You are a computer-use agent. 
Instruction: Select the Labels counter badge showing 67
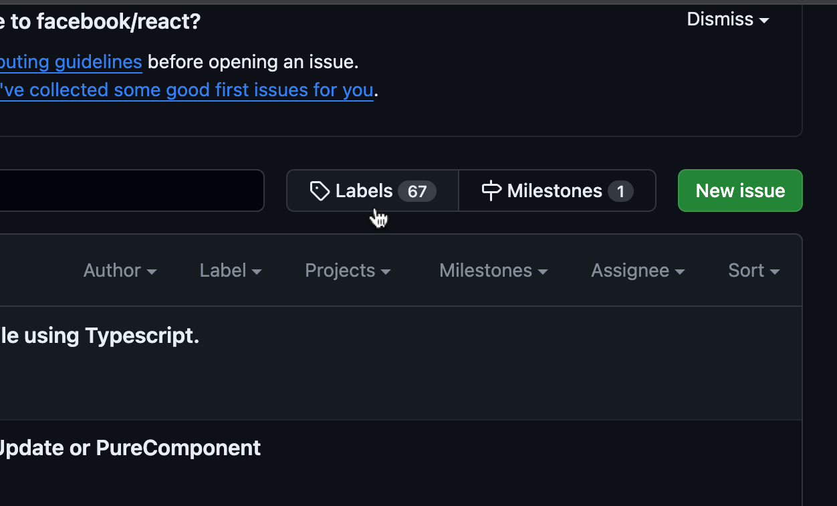[x=418, y=191]
